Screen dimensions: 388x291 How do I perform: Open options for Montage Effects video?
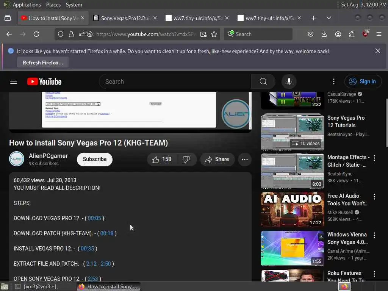pyautogui.click(x=374, y=158)
